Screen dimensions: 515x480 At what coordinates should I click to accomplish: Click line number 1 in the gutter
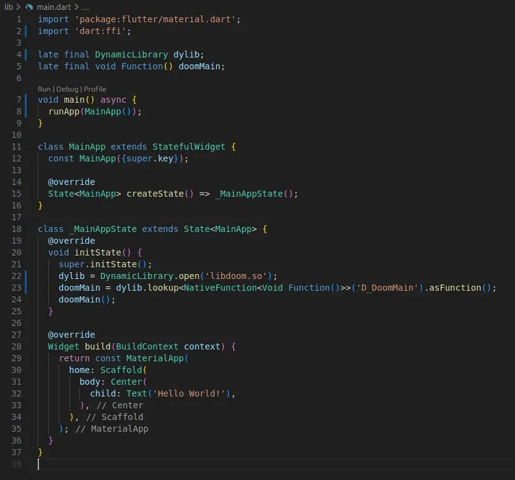coord(19,19)
